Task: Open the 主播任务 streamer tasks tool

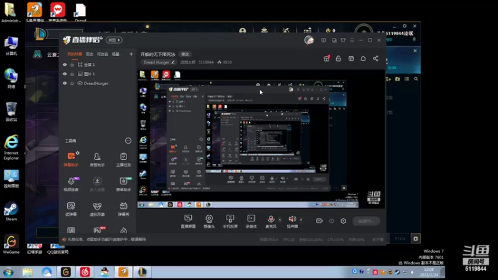Action: pos(123,159)
